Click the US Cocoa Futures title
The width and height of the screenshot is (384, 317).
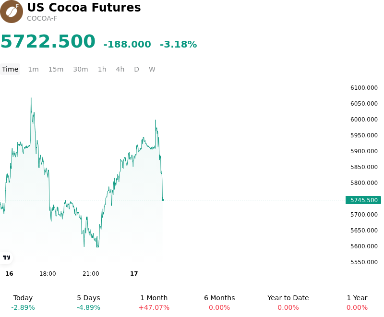[x=84, y=7]
